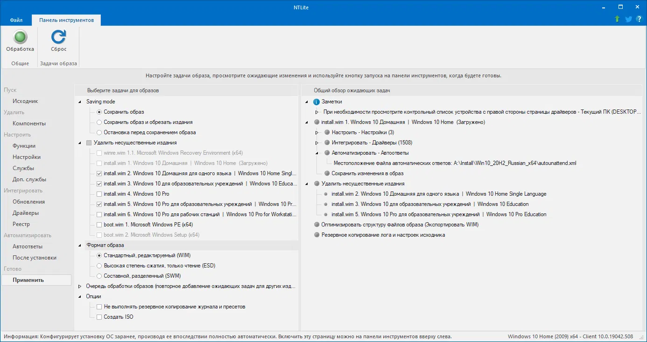
Task: Toggle the tri-state Удалить несущественные издания checkbox
Action: click(x=89, y=143)
